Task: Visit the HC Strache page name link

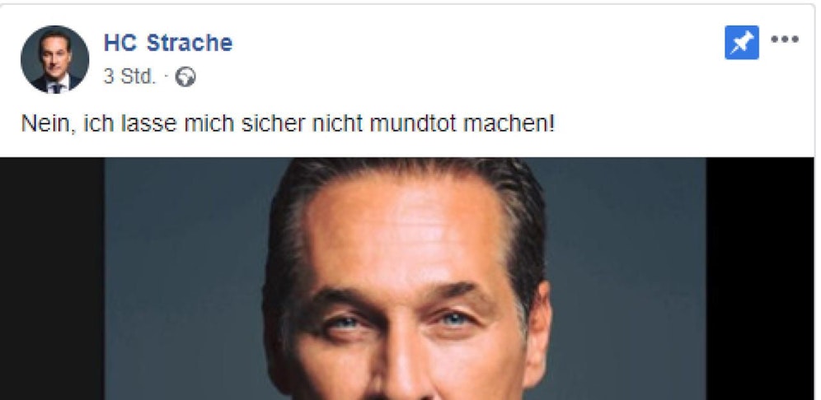Action: click(168, 42)
